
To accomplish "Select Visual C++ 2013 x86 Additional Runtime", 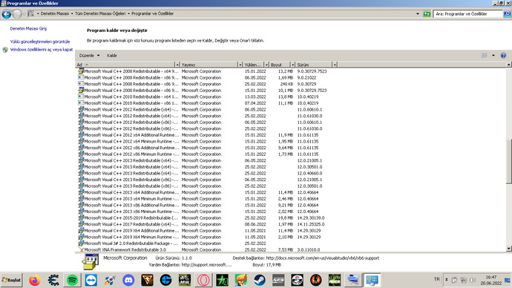I will point(131,205).
